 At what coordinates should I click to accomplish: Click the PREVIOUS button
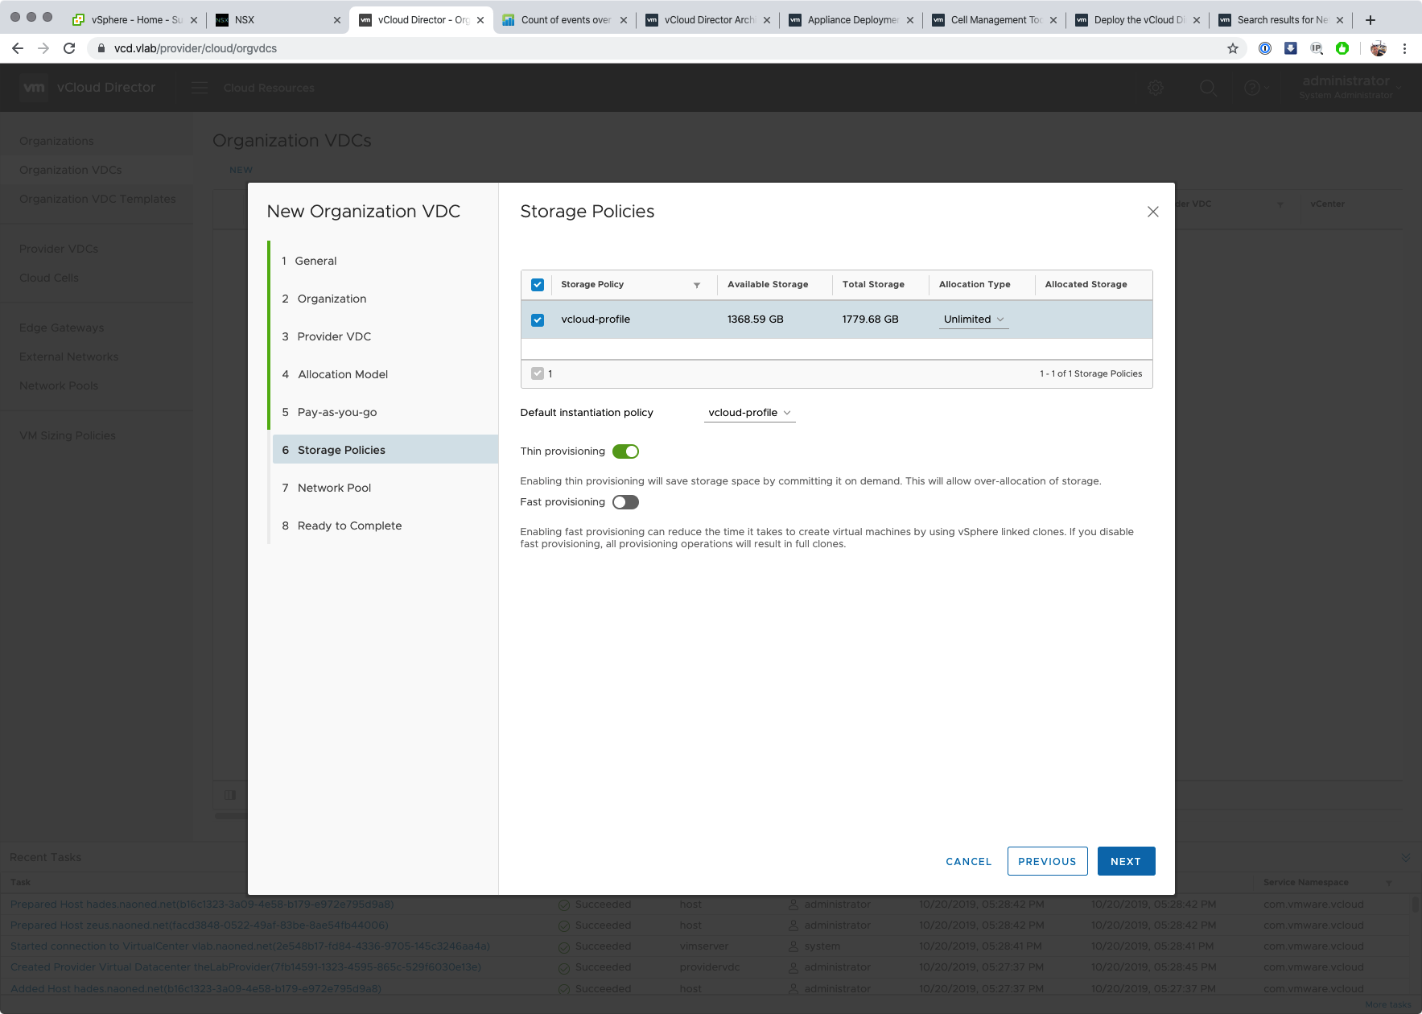pyautogui.click(x=1046, y=861)
